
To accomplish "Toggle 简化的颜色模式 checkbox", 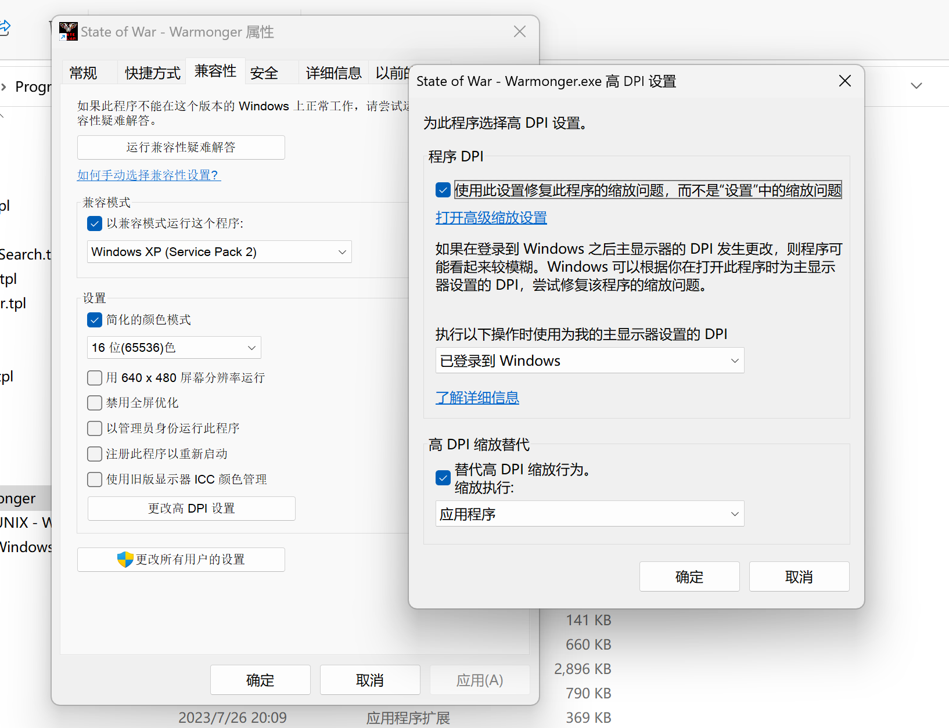I will [x=95, y=320].
